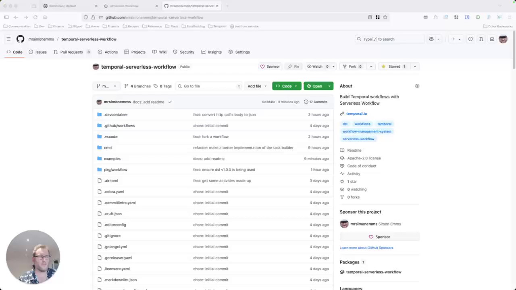Open the .goreleaser.yaml file
The image size is (516, 290).
pos(118,258)
